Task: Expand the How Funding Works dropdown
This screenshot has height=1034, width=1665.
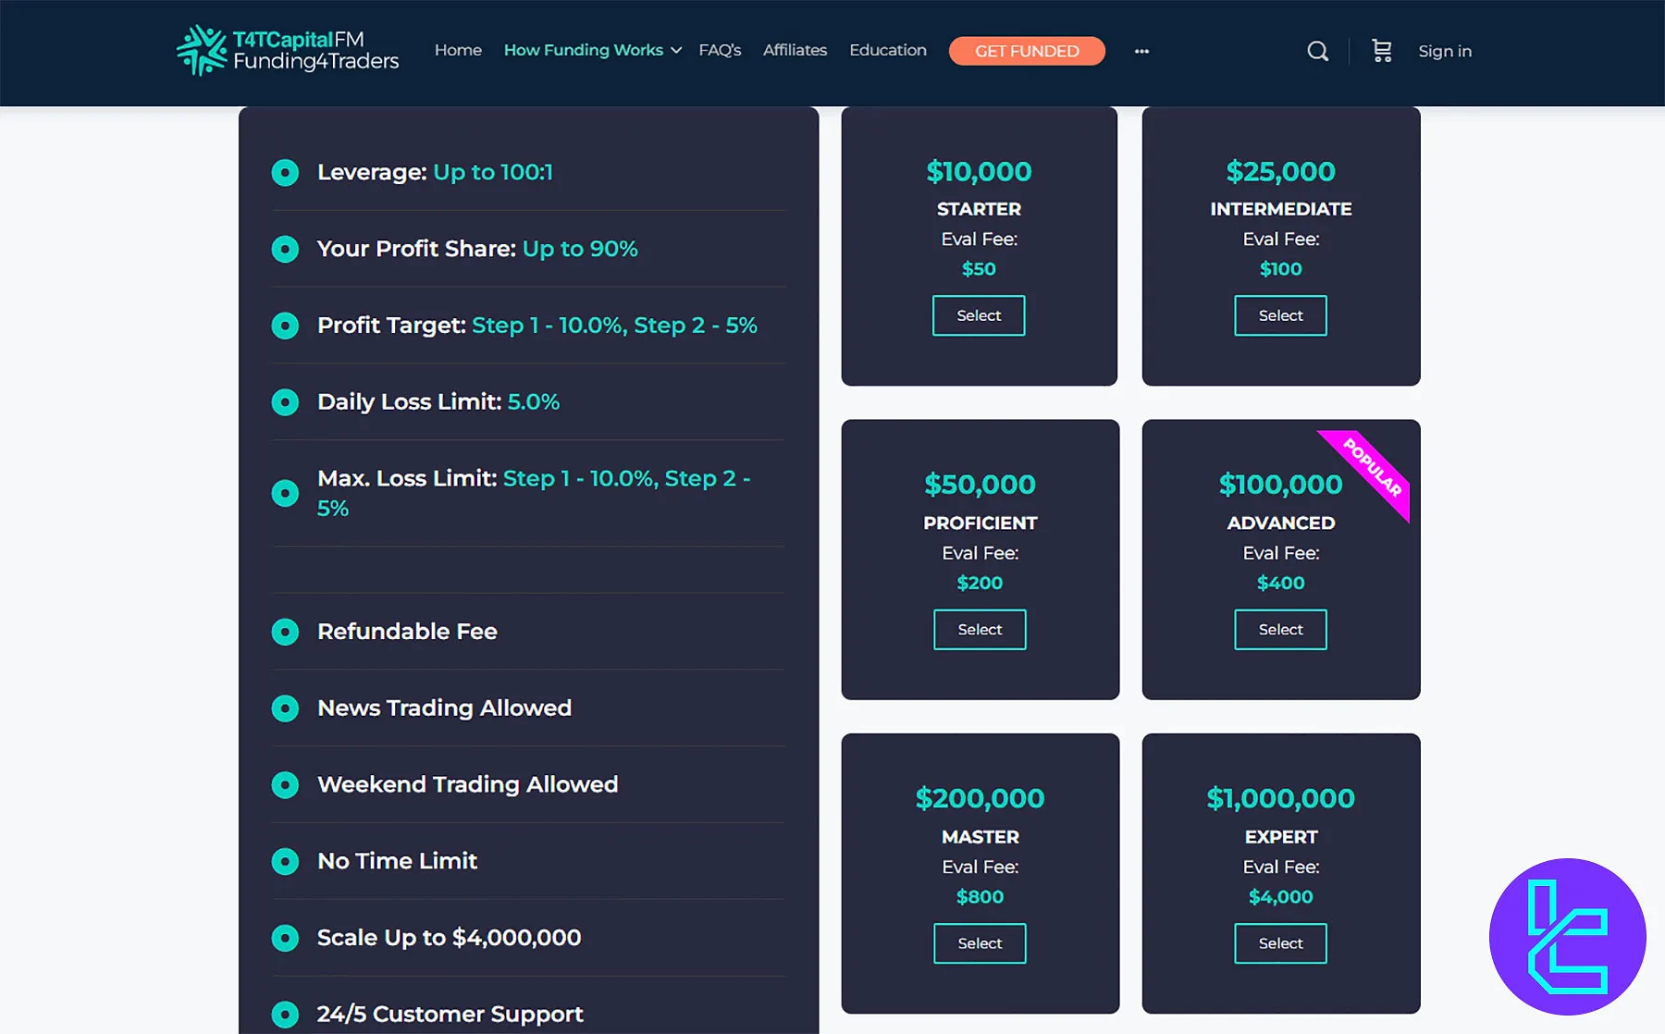Action: point(592,50)
